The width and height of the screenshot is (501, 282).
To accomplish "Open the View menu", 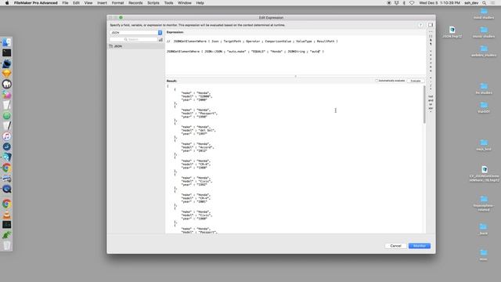I will click(88, 3).
